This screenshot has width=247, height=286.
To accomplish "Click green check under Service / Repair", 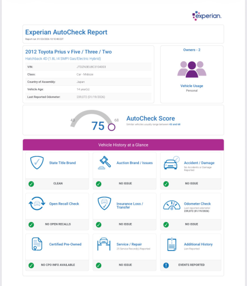I will tap(98, 265).
